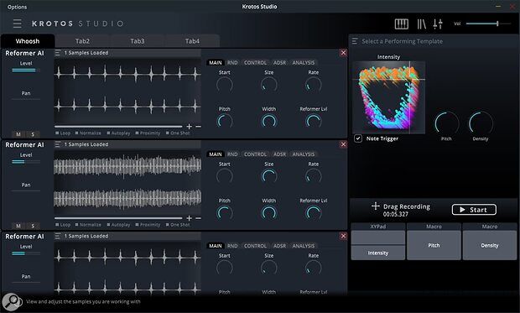This screenshot has width=520, height=313.
Task: Click the Intensity XY pad display
Action: (388, 97)
